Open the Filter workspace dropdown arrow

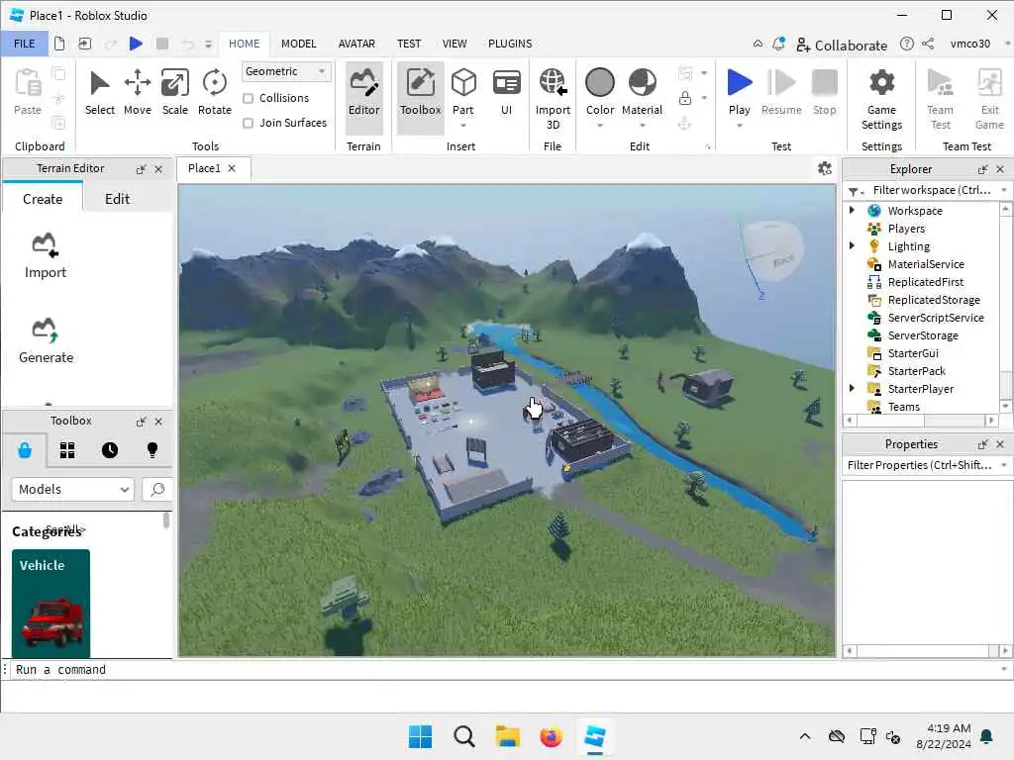point(1004,190)
